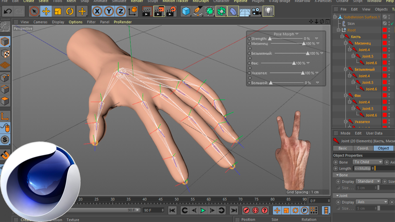Open the Render Settings clapperboard
Viewport: 395px width, 222px height.
tap(171, 12)
